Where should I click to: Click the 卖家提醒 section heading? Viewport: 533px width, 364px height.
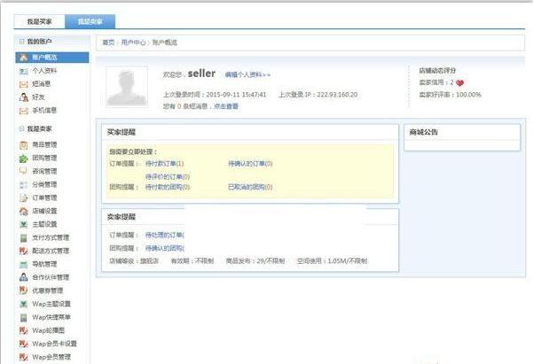(121, 217)
